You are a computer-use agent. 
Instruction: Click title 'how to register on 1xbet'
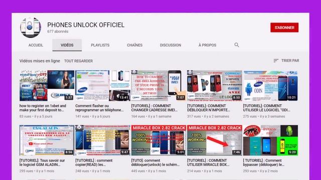pyautogui.click(x=43, y=108)
